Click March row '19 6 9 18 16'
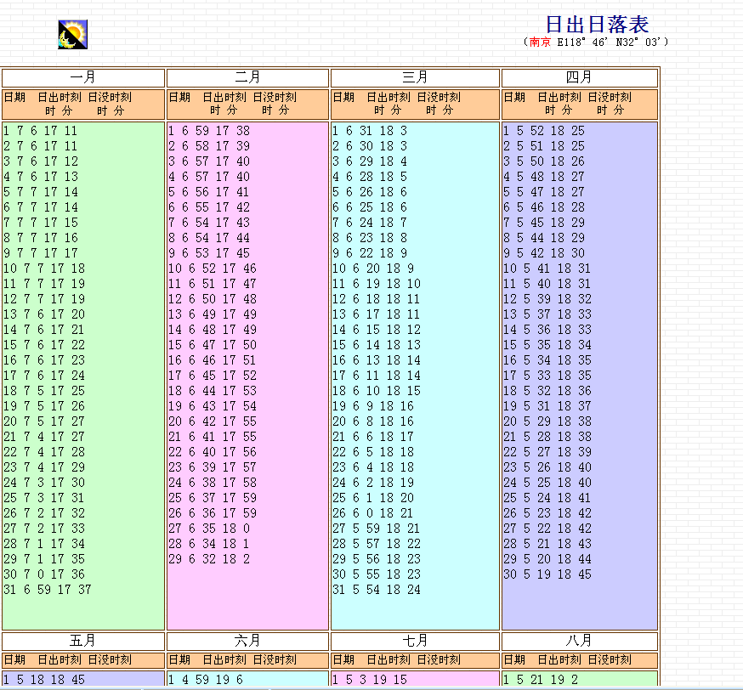Viewport: 743px width, 690px height. [373, 406]
